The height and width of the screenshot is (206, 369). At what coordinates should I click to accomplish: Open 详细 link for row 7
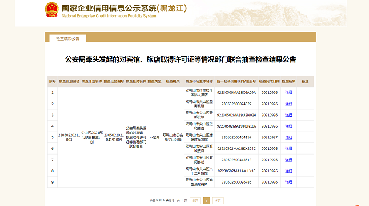pyautogui.click(x=288, y=160)
